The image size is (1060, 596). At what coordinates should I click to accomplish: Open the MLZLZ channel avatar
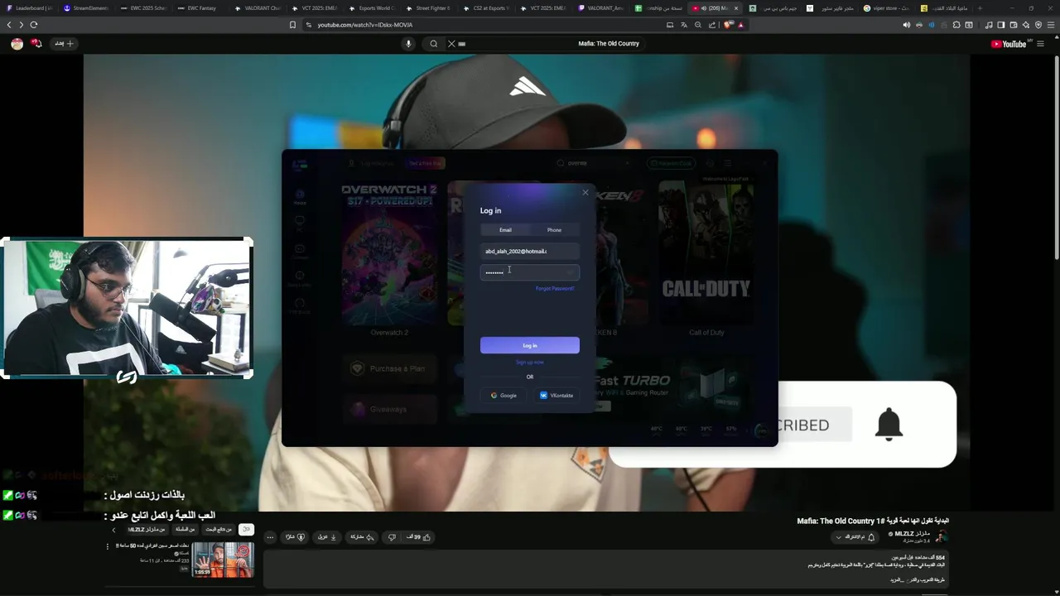(941, 536)
